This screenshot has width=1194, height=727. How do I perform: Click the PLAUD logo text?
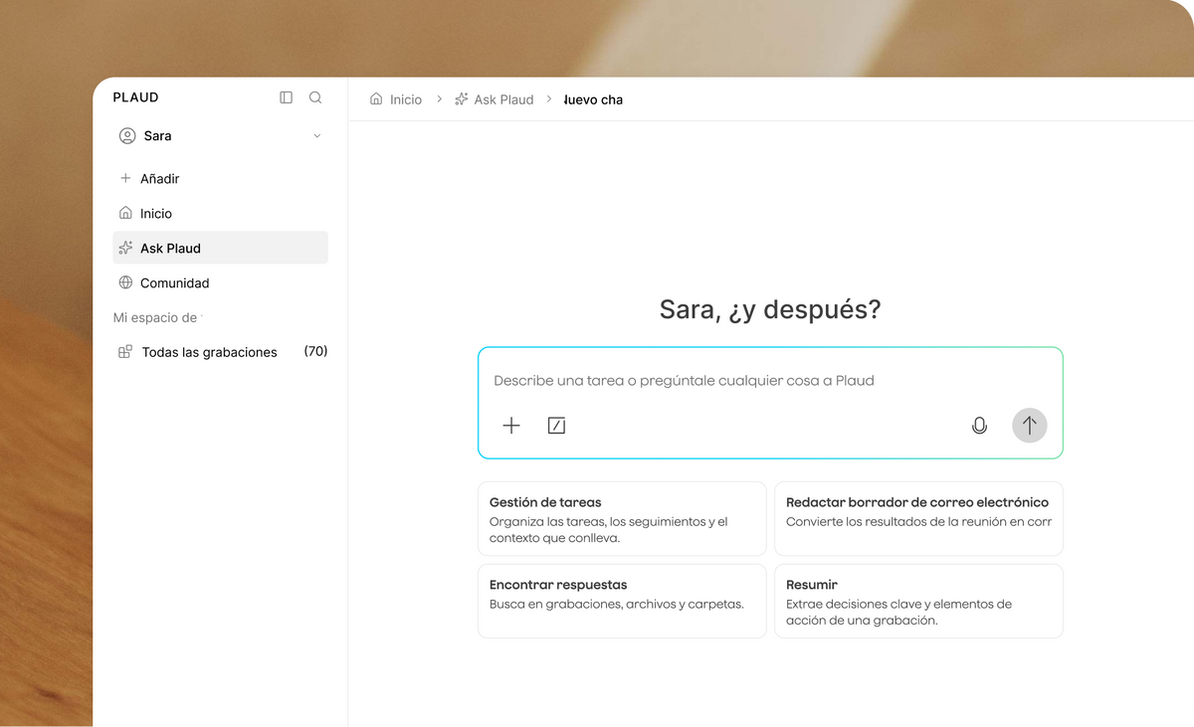(x=136, y=97)
